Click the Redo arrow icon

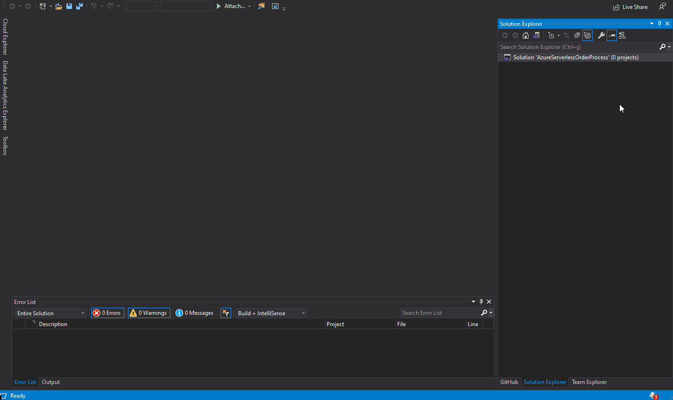tap(110, 6)
